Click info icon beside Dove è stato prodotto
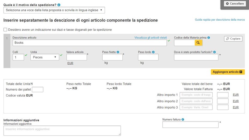 (x=214, y=52)
